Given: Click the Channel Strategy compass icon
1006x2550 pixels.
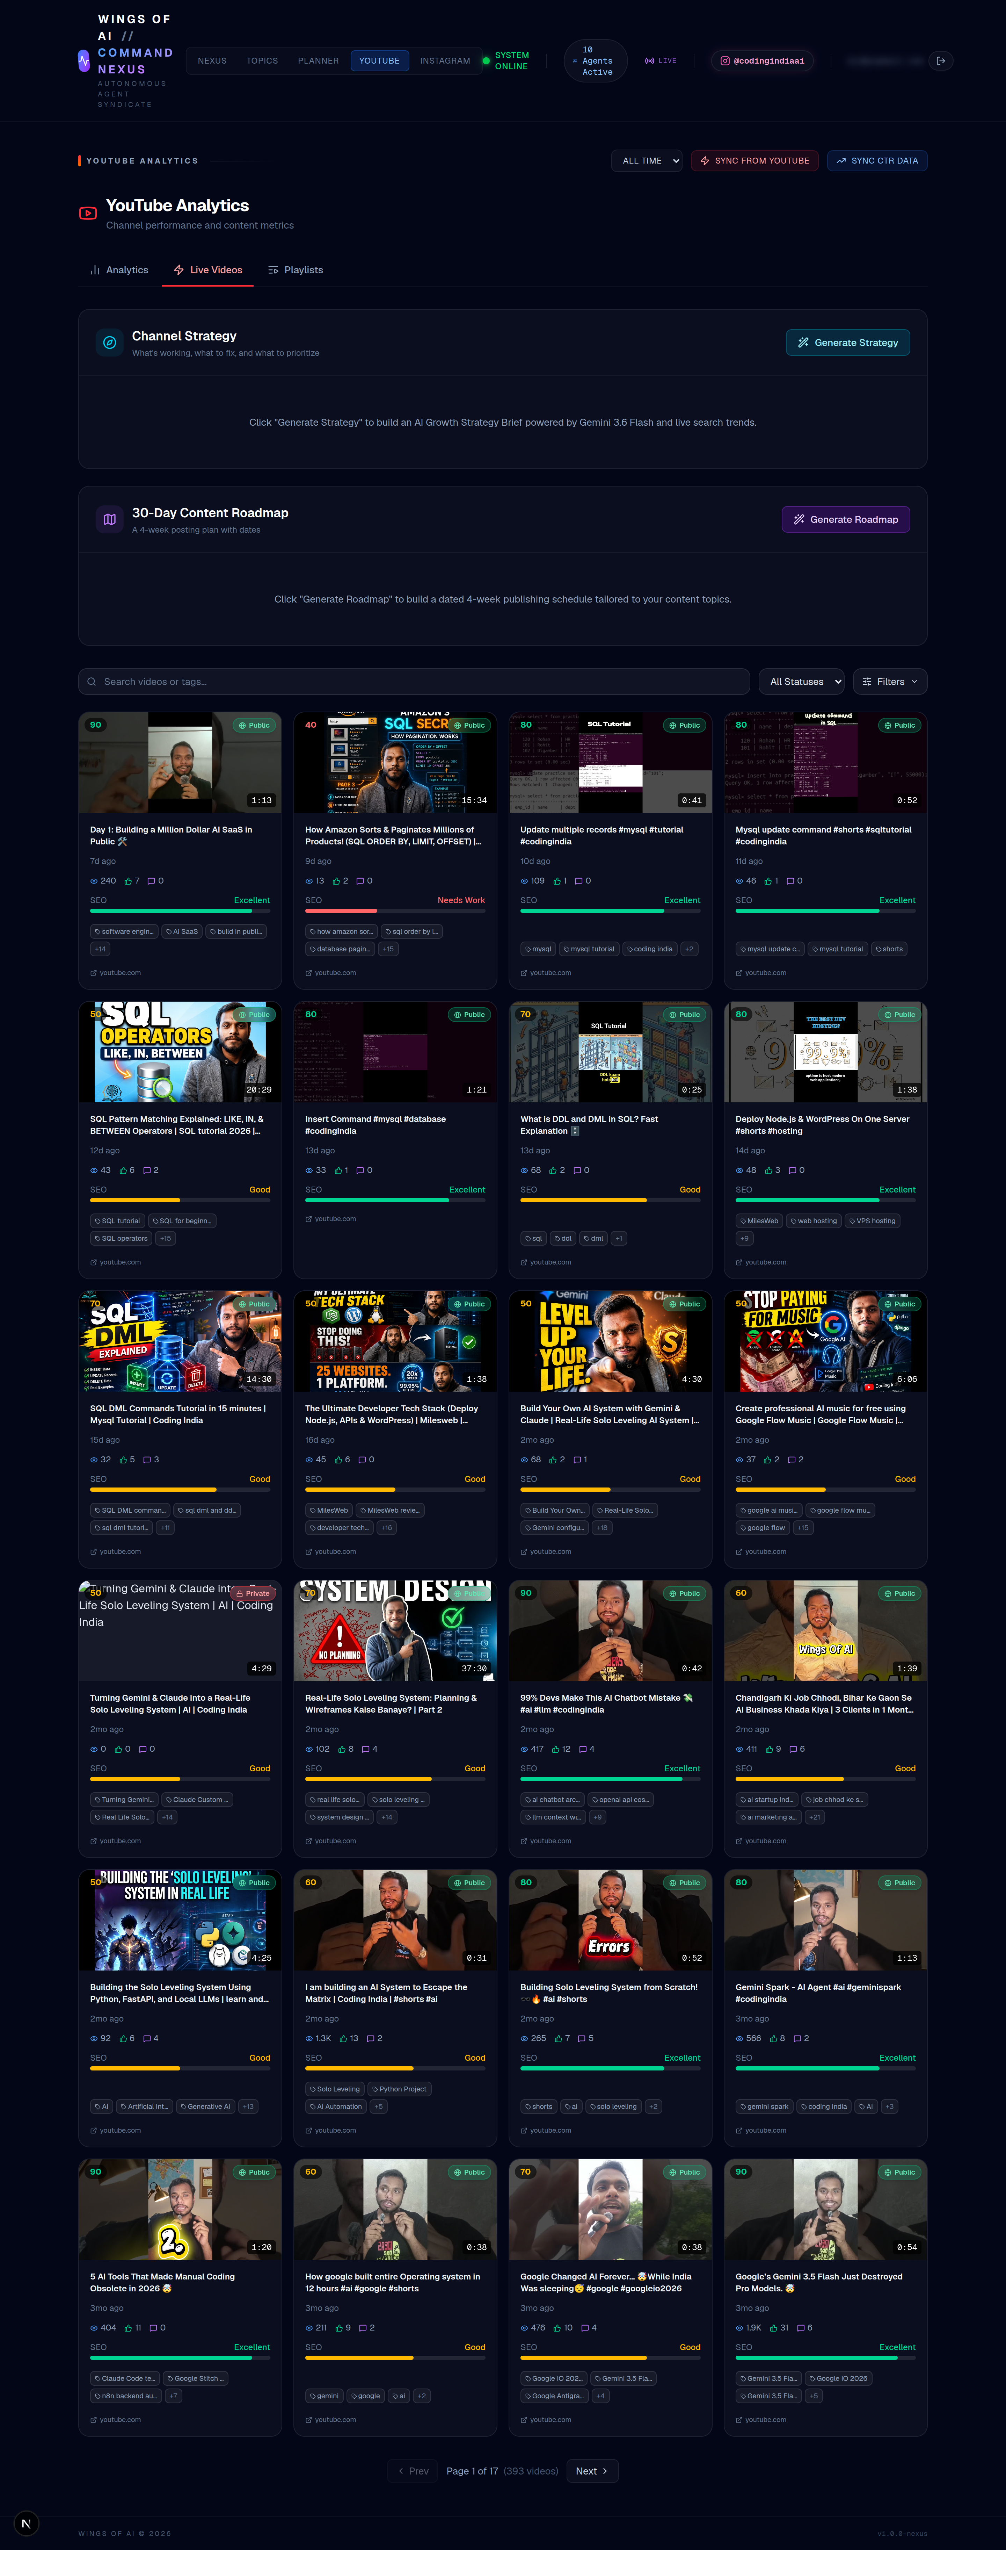Looking at the screenshot, I should click(x=110, y=343).
